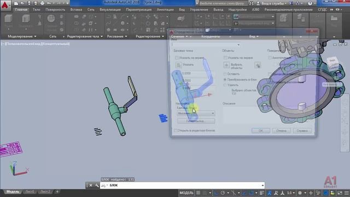Click the 'Справка' button in block dialog
350x197 pixels.
(x=302, y=131)
